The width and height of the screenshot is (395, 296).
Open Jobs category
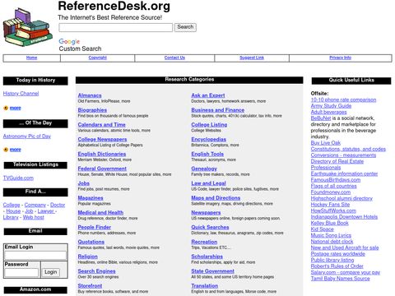[x=84, y=183]
